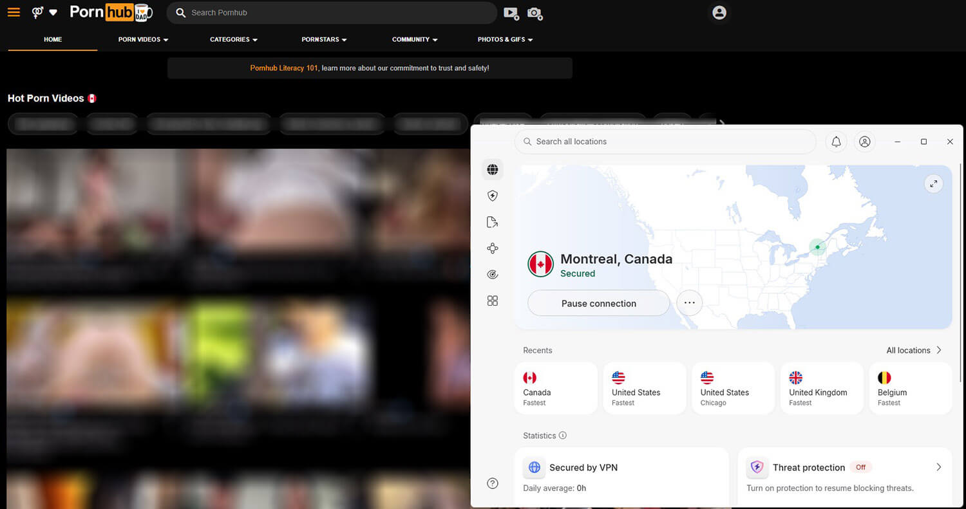Select the HOME nav tab

(x=53, y=39)
